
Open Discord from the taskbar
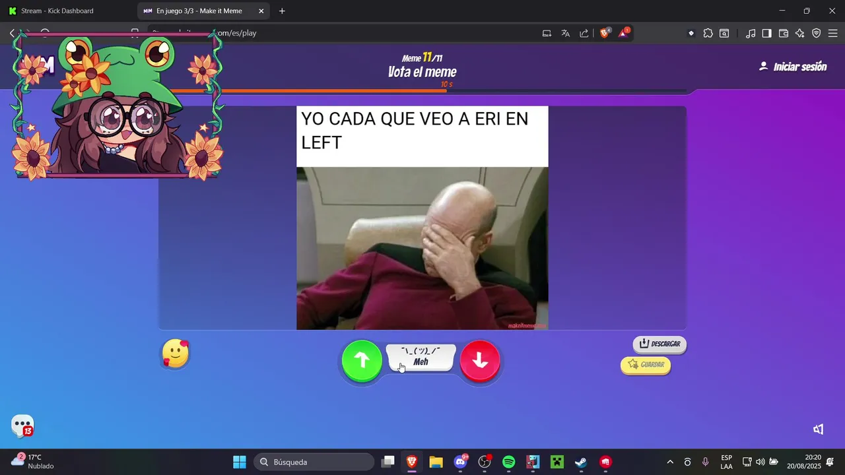[461, 462]
